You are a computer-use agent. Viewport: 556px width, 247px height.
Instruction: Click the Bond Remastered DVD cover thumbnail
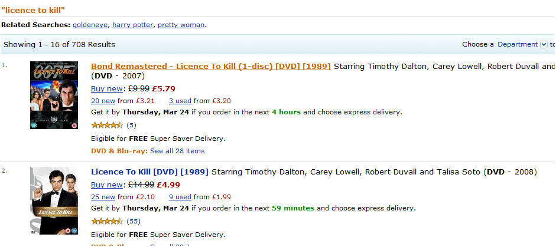click(54, 95)
